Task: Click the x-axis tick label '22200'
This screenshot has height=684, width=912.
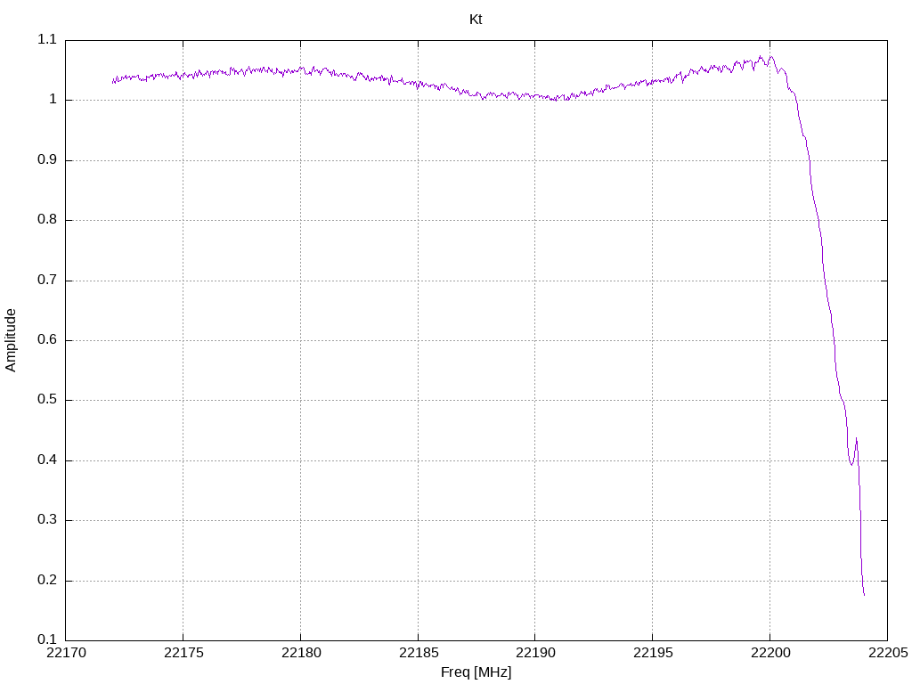Action: point(770,653)
